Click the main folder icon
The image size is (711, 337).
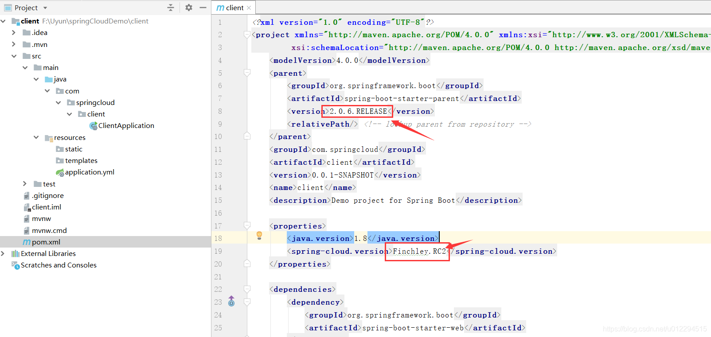click(x=38, y=67)
